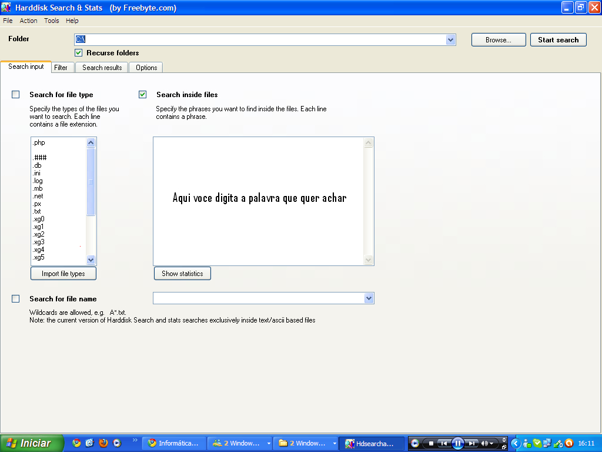
Task: Click the file types list scrollbar thumb
Action: (91, 182)
